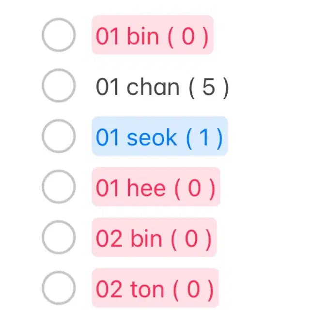Click the ( 0 ) count beside 02 ton
This screenshot has height=310, width=310.
point(193,289)
